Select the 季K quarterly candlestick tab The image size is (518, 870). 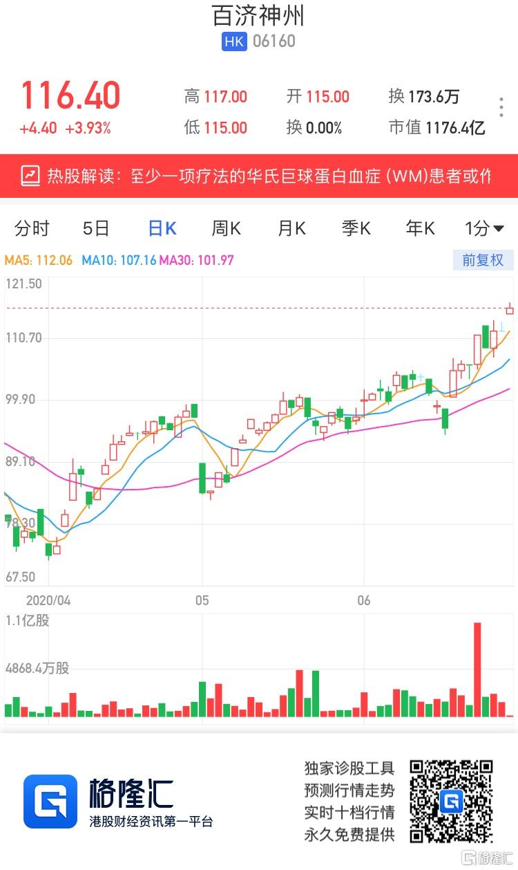(x=356, y=228)
